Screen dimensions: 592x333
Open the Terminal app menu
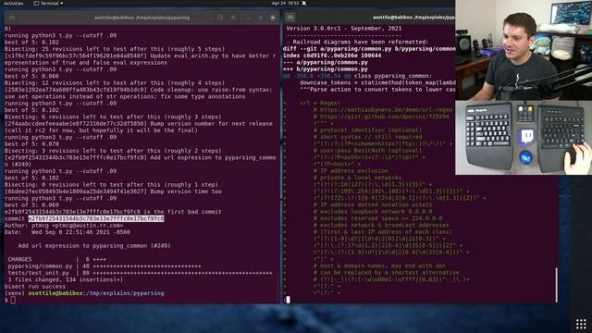(x=48, y=3)
